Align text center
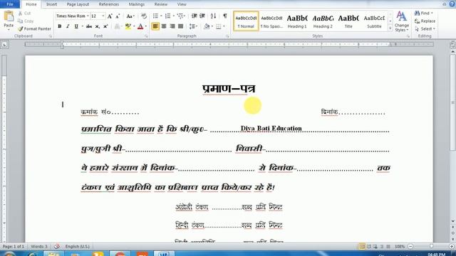The image size is (456, 256). click(164, 26)
